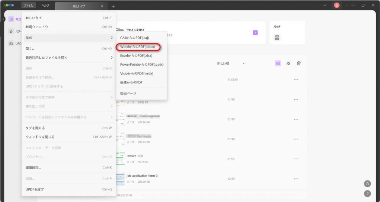Open 環境設定... from the menu
The height and width of the screenshot is (202, 380).
click(69, 168)
